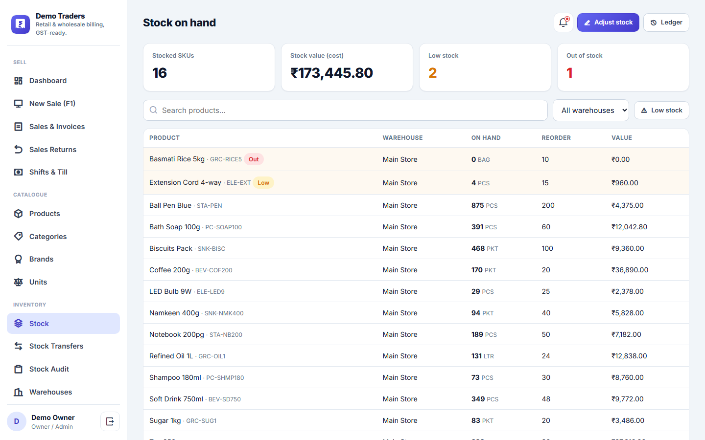Open the Warehouses section
The height and width of the screenshot is (440, 705).
63,392
